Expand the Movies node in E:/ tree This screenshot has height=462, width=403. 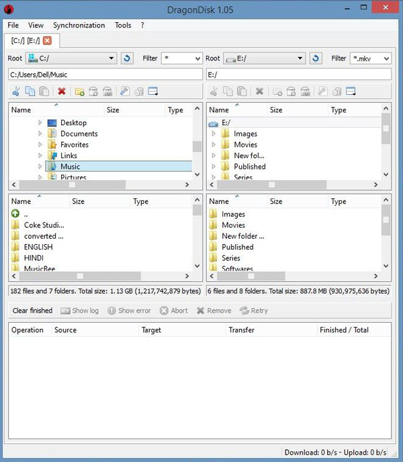click(214, 145)
